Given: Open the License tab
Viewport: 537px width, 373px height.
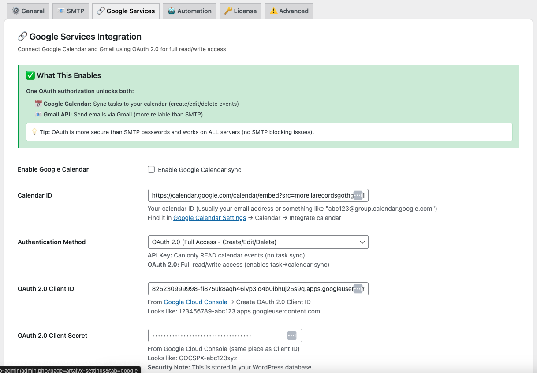Looking at the screenshot, I should (240, 11).
